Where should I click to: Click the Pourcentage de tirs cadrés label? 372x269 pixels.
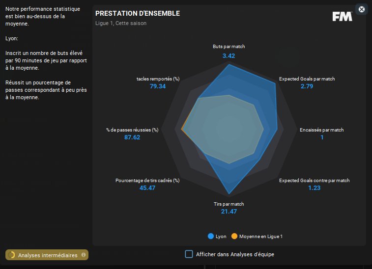[x=147, y=181]
